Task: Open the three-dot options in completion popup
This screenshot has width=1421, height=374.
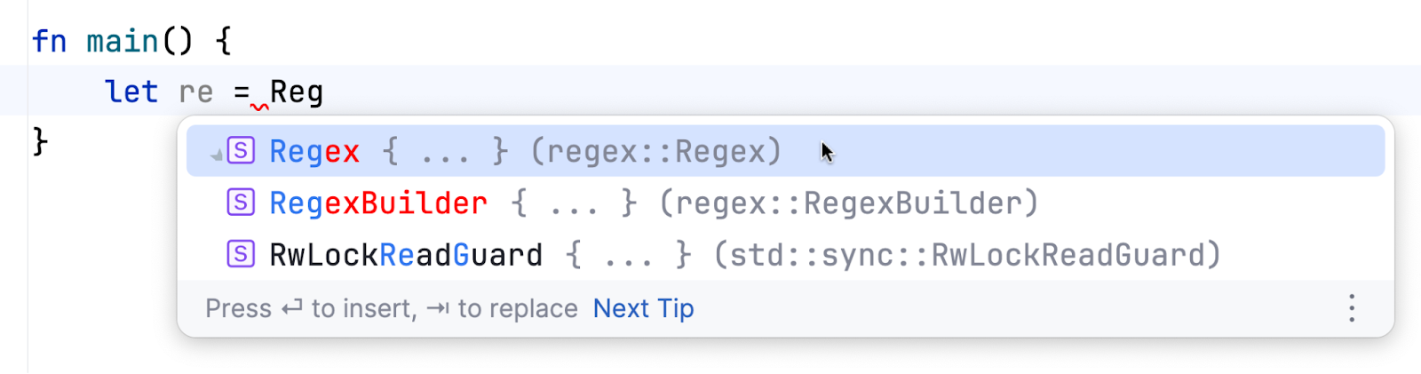Action: pos(1351,308)
